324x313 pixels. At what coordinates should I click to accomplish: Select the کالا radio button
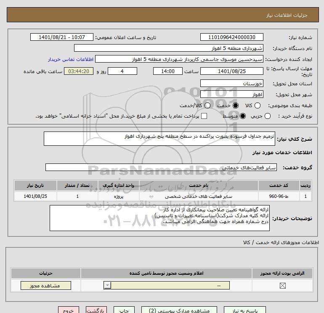257,105
